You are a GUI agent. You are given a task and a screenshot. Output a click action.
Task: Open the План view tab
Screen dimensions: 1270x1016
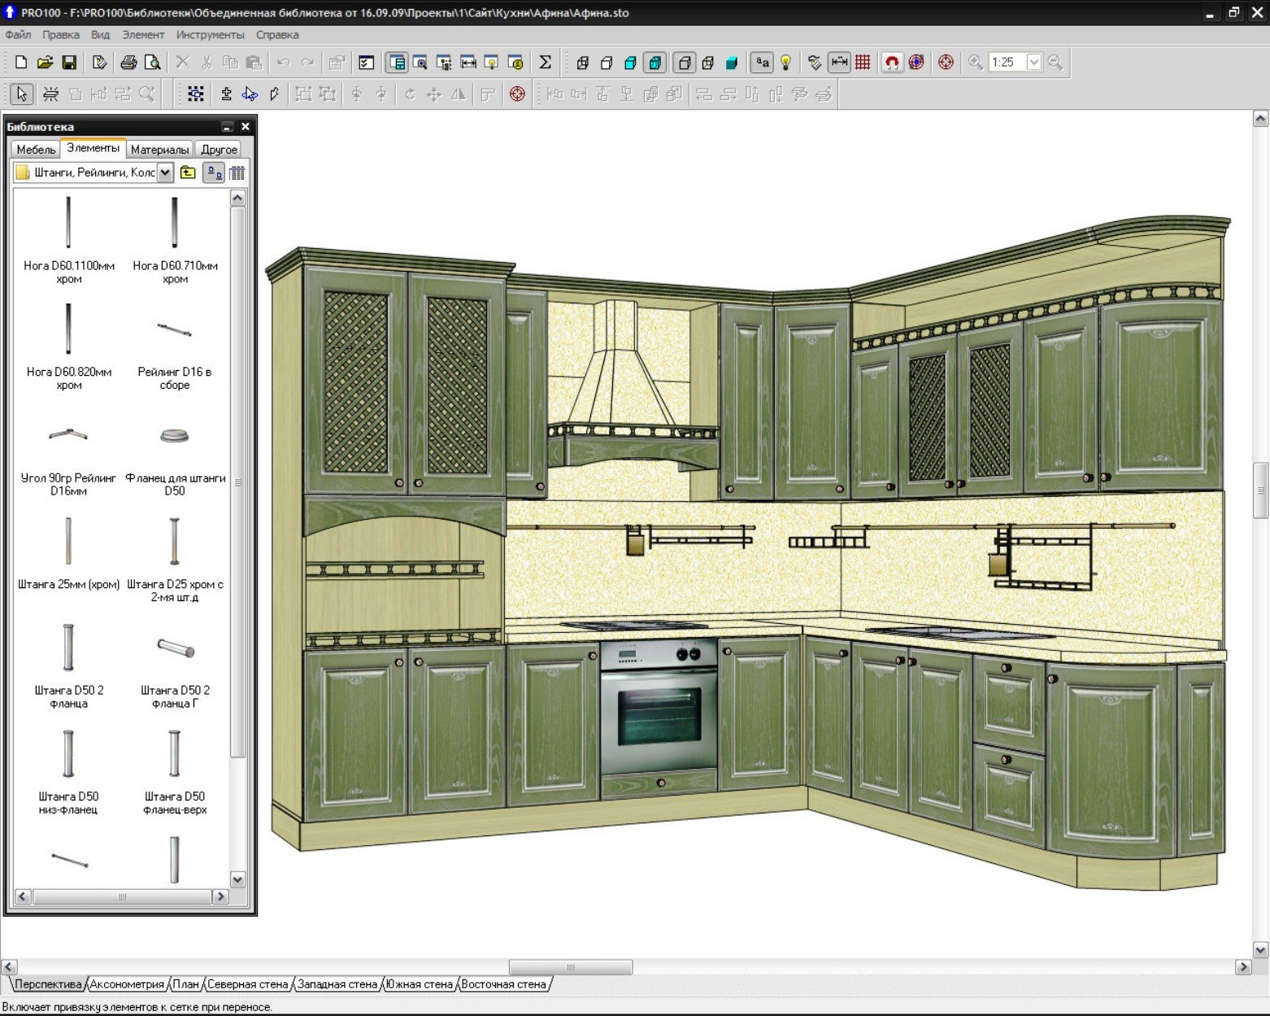(x=185, y=984)
